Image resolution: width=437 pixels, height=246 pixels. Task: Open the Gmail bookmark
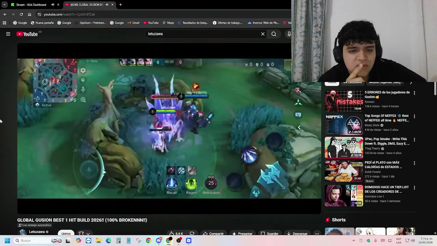point(133,23)
